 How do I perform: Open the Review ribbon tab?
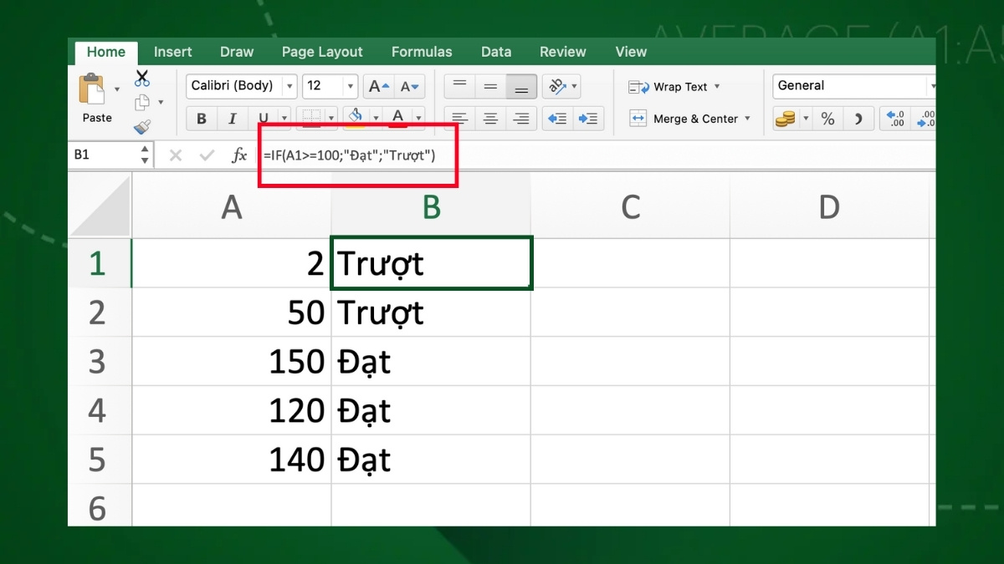tap(562, 51)
